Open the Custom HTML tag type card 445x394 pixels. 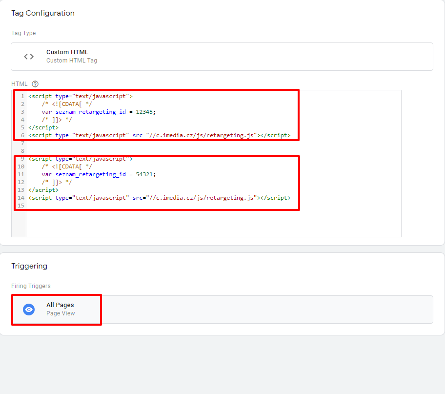222,57
